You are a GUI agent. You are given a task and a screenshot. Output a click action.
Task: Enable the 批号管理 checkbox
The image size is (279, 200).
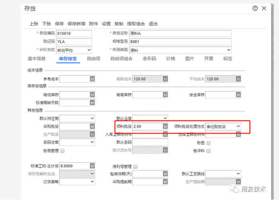point(62,151)
